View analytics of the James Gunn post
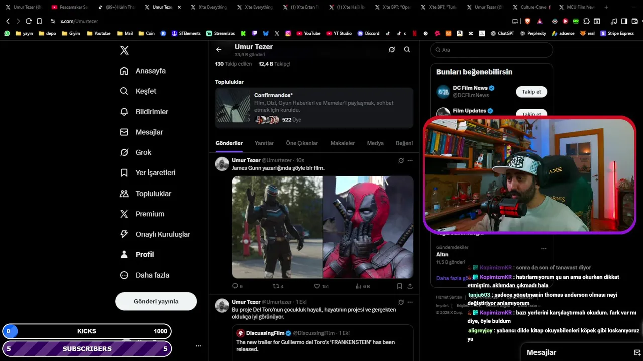The width and height of the screenshot is (643, 361). pos(362,286)
